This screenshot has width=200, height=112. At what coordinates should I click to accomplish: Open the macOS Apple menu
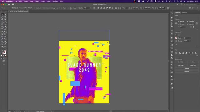(x=3, y=1)
